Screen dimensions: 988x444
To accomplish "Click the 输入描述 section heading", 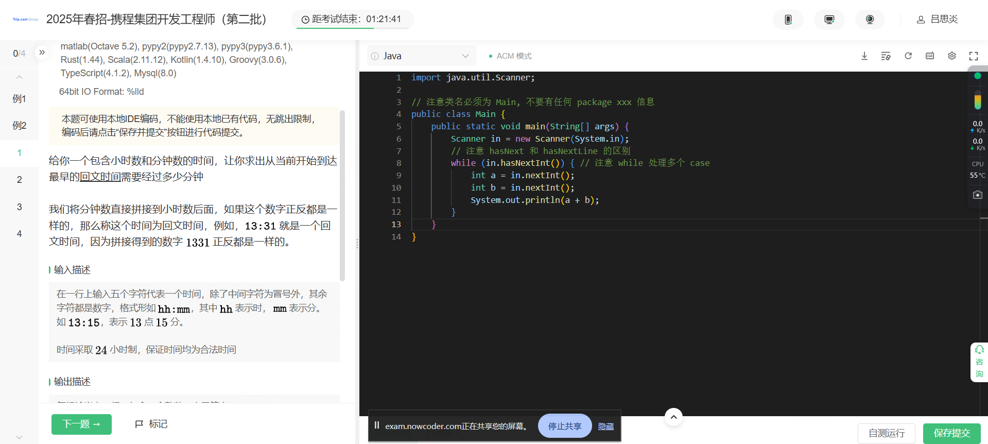I will pos(72,270).
